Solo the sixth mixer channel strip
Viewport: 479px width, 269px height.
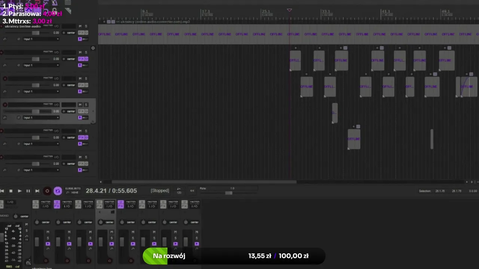point(154,238)
